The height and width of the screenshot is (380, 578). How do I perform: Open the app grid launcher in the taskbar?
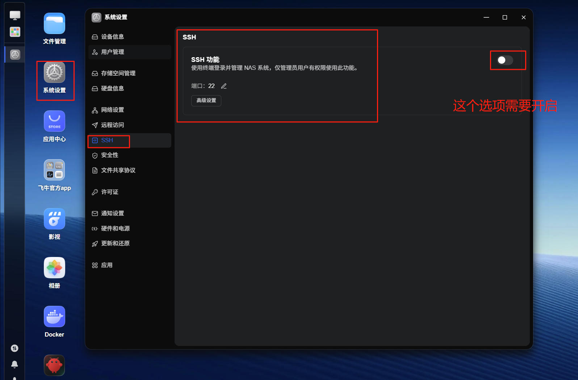[15, 32]
